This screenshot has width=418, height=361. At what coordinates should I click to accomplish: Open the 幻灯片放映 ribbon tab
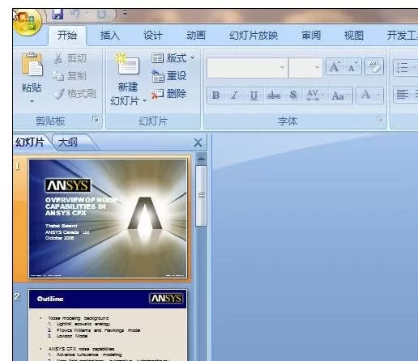(254, 36)
